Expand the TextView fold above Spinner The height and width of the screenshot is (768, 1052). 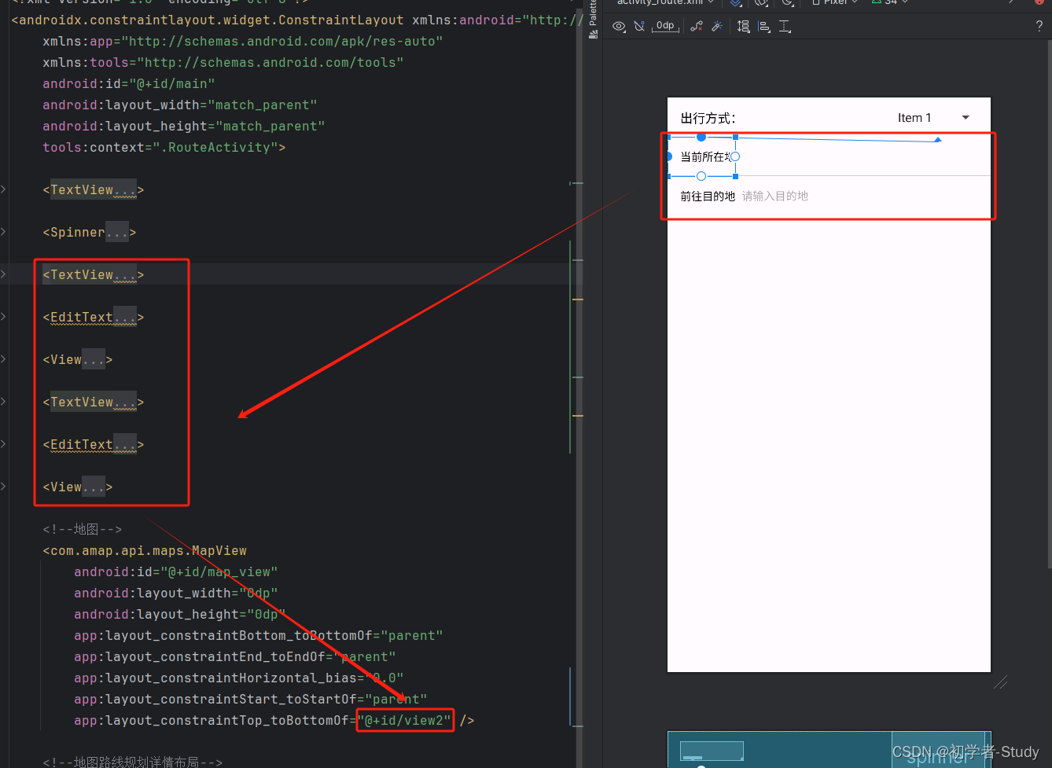coord(3,189)
